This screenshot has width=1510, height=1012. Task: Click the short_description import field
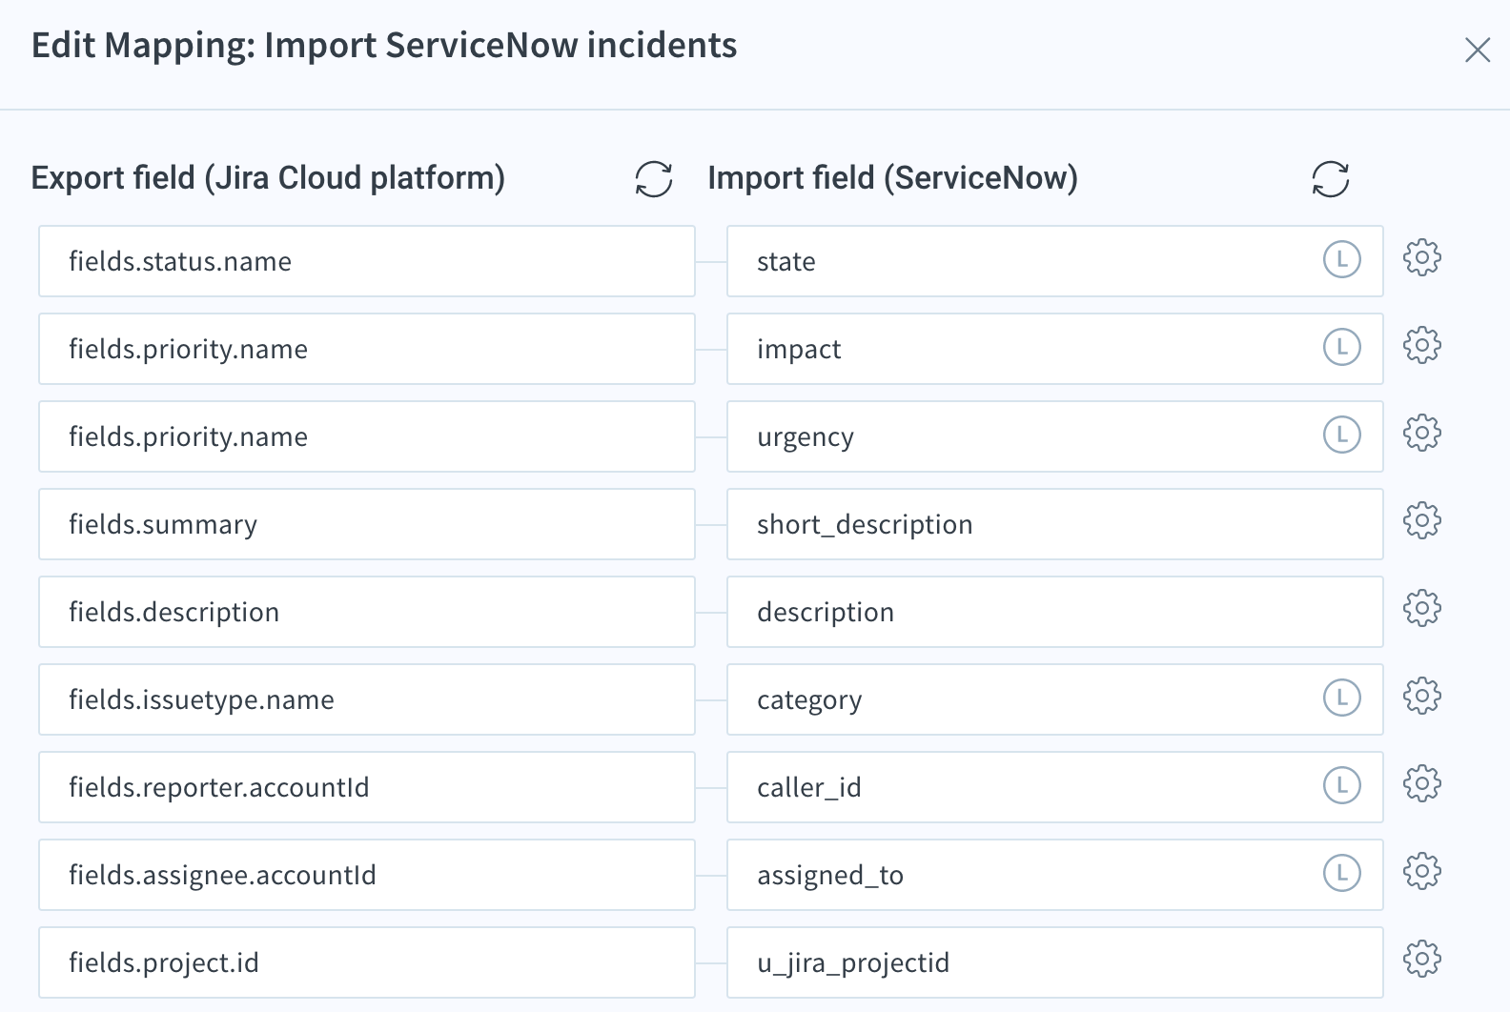tap(1055, 524)
